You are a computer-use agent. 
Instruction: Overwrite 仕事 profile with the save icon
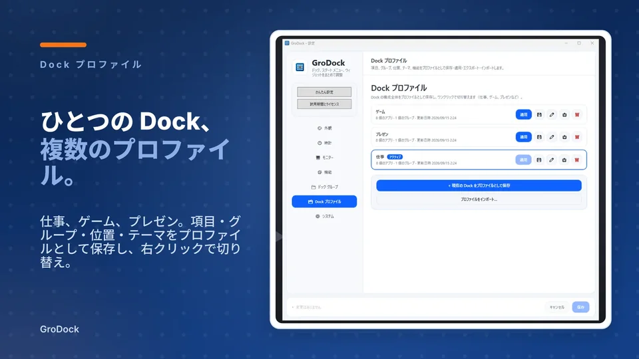[538, 160]
